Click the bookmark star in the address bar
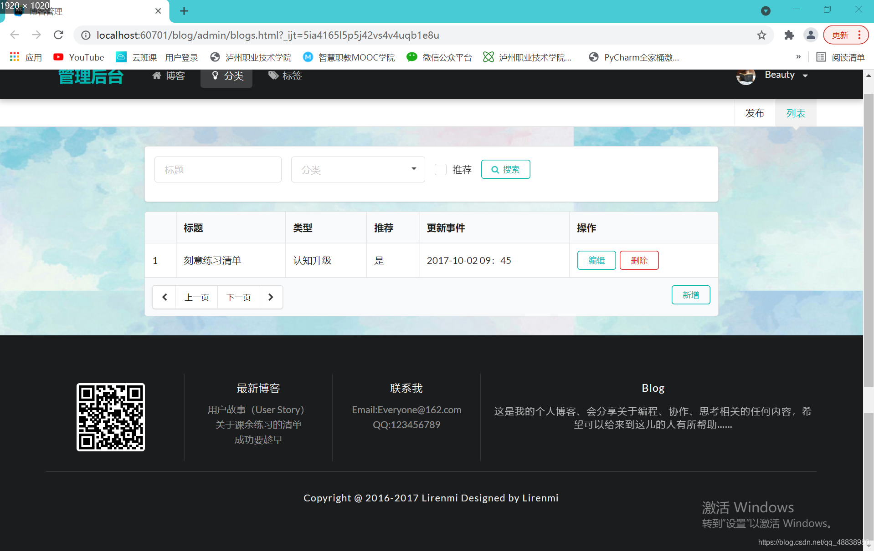 [x=761, y=35]
